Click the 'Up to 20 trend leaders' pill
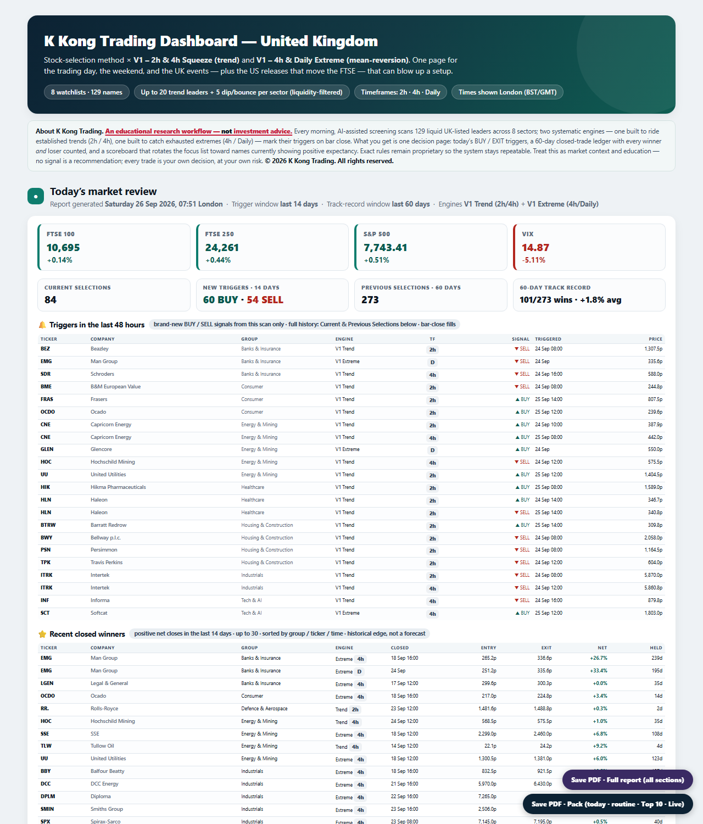Image resolution: width=703 pixels, height=824 pixels. tap(242, 92)
